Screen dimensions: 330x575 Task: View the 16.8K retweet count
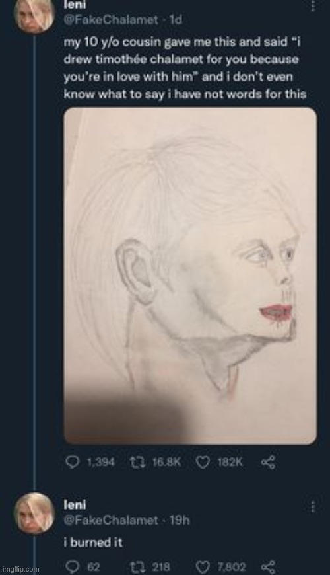point(166,462)
